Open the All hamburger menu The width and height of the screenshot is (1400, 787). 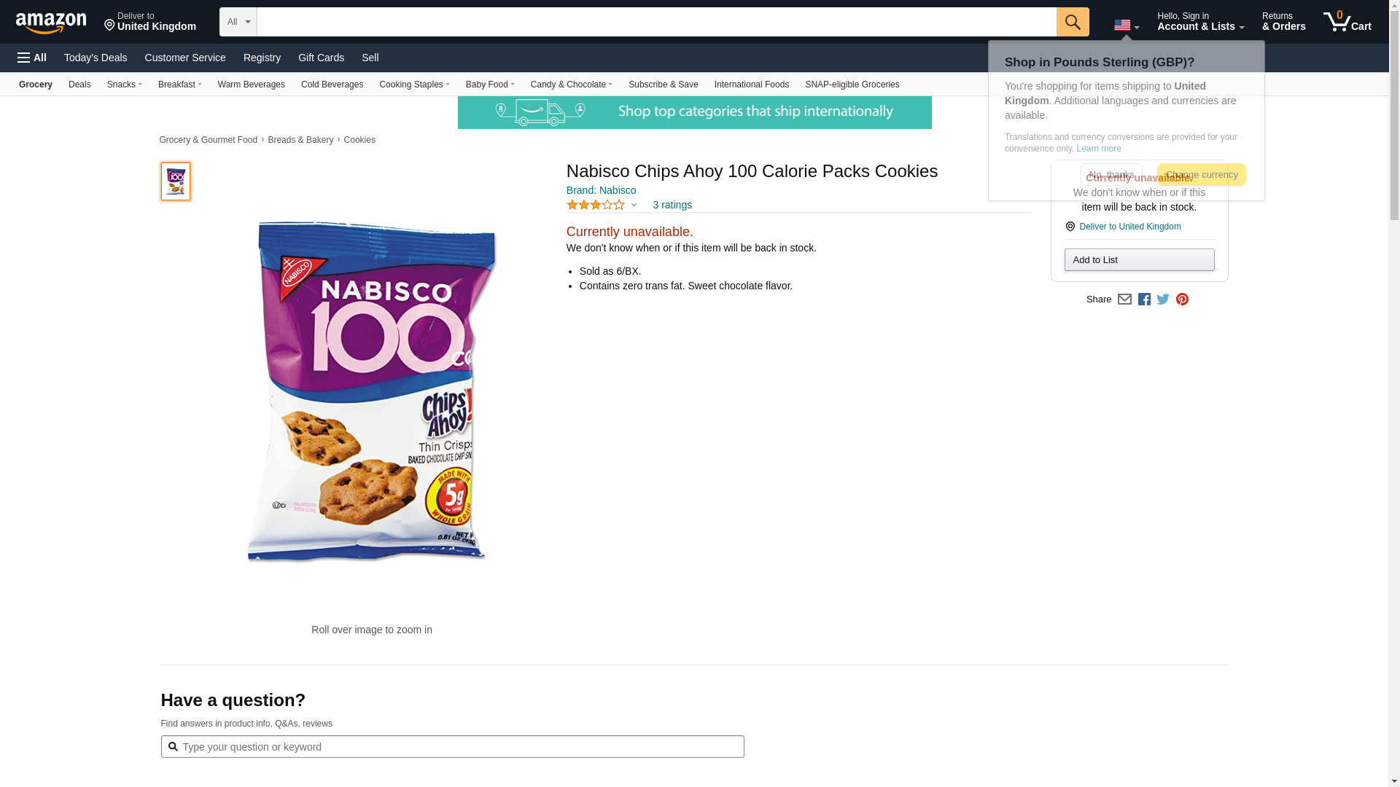coord(32,58)
